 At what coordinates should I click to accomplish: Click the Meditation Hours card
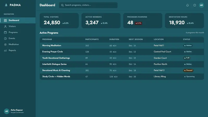click(184, 21)
